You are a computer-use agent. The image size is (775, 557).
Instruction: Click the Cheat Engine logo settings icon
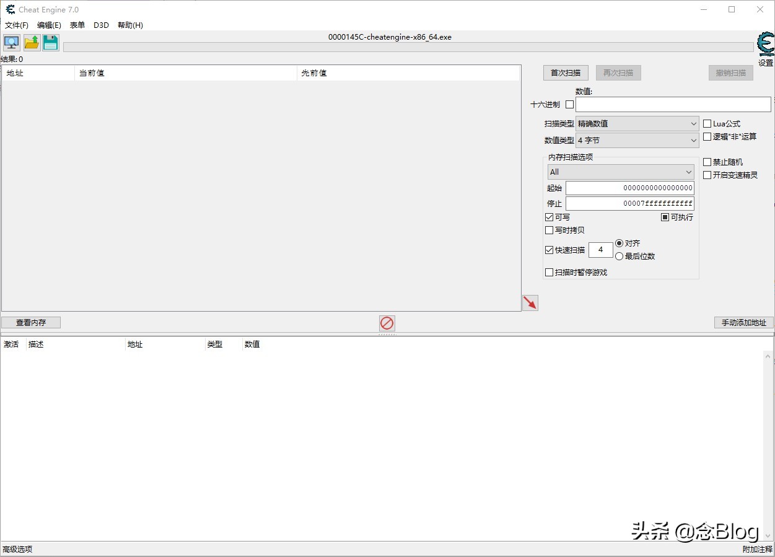[766, 45]
